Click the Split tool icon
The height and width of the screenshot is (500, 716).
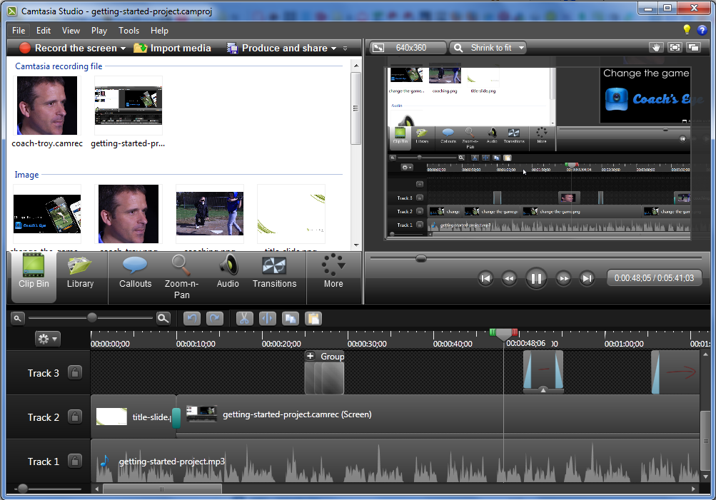pos(268,318)
